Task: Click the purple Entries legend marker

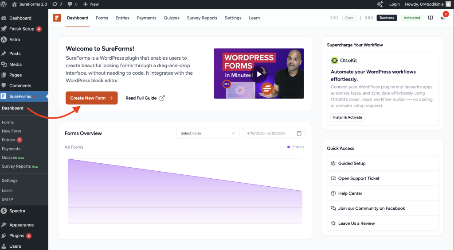Action: tap(288, 147)
